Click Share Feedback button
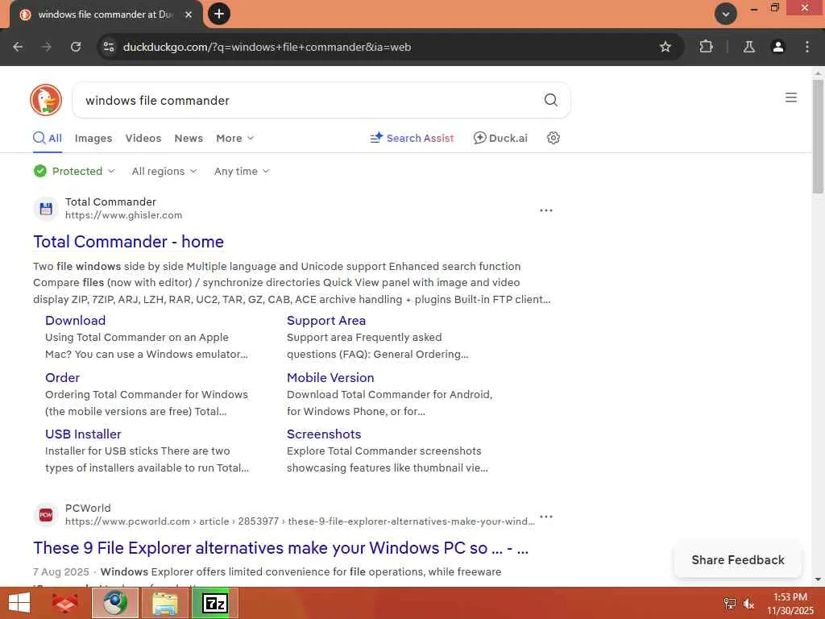Viewport: 825px width, 619px height. [x=738, y=559]
